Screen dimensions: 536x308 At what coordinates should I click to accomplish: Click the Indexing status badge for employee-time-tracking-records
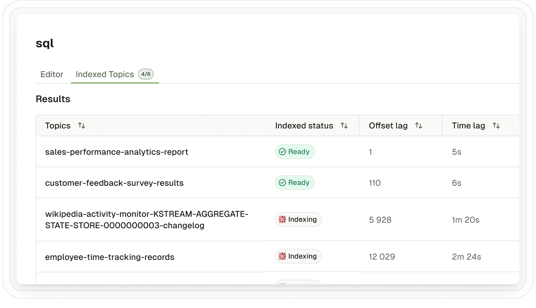(x=298, y=256)
